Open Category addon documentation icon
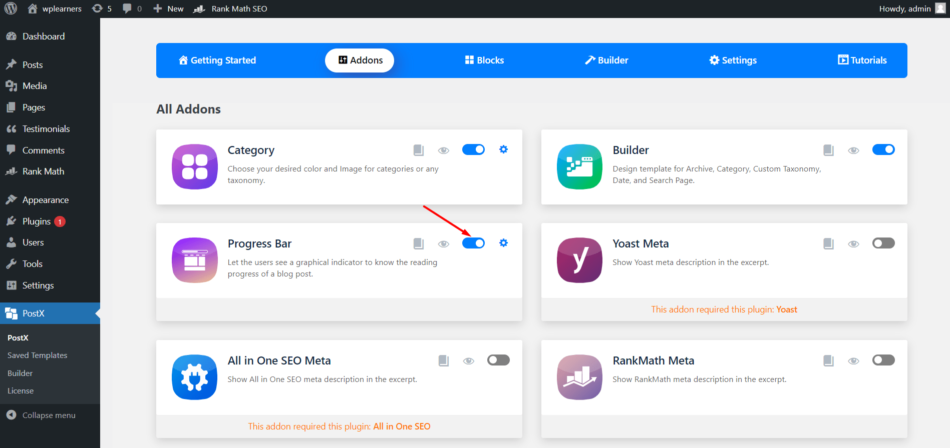The image size is (950, 448). click(419, 150)
